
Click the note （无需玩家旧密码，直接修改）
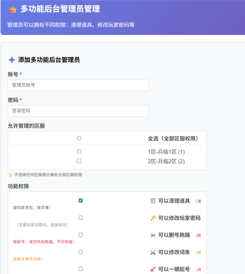(x=42, y=225)
